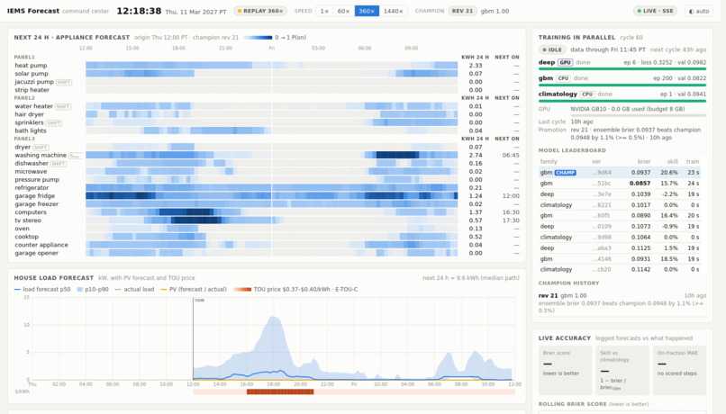This screenshot has width=726, height=414.
Task: Click the deep model training progress bar
Action: 622,69
